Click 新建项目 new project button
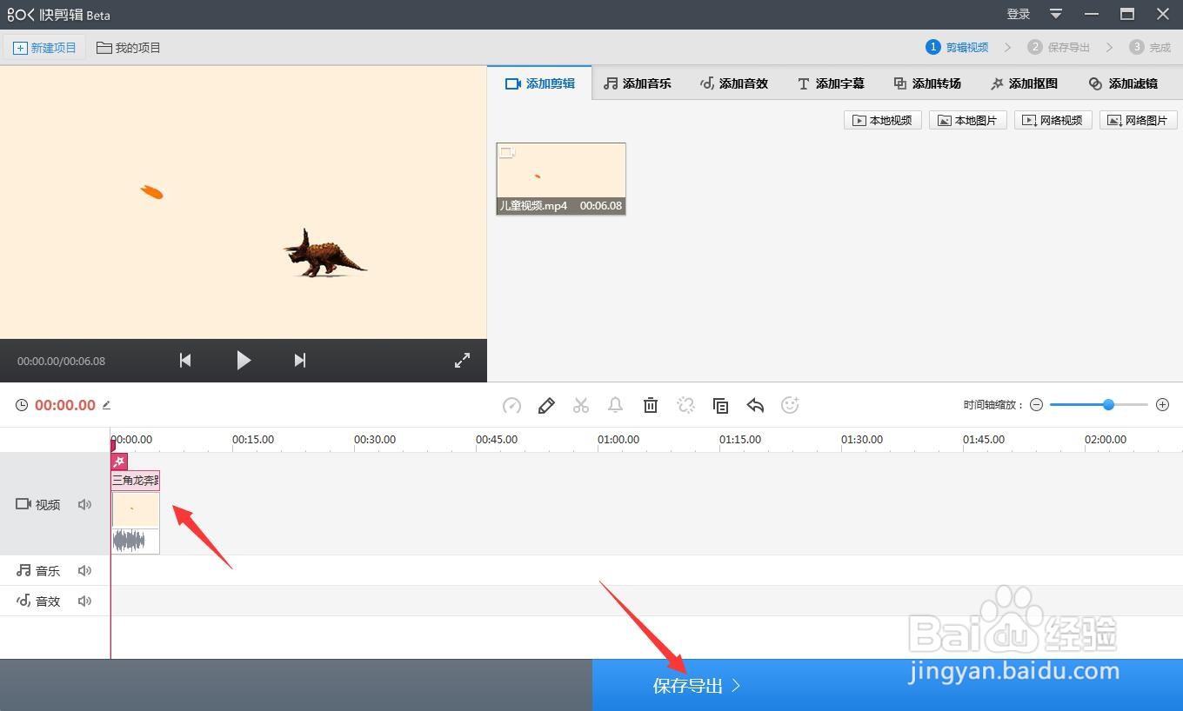The width and height of the screenshot is (1183, 711). tap(44, 48)
